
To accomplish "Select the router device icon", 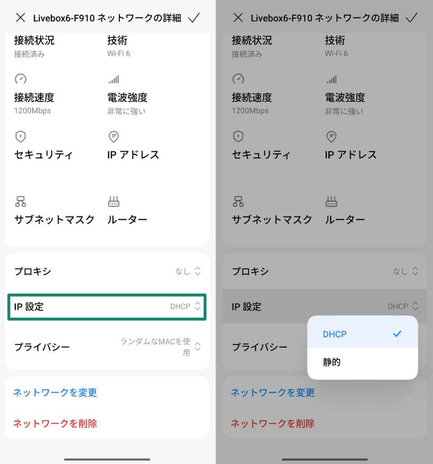I will click(x=114, y=201).
